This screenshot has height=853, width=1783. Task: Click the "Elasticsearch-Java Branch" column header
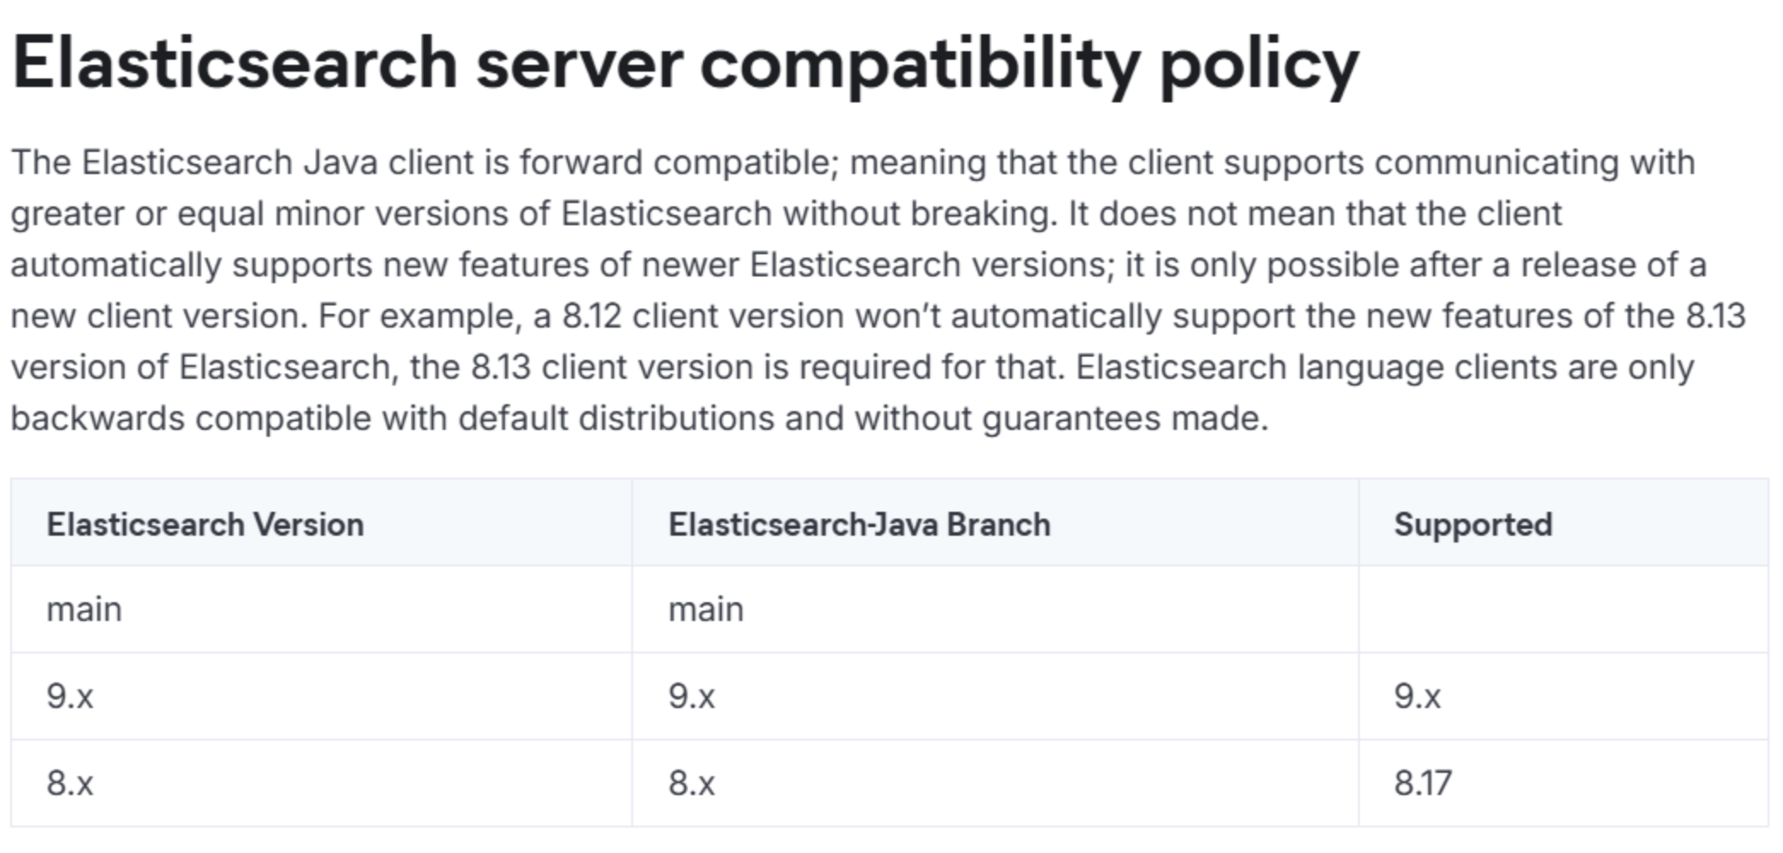pyautogui.click(x=859, y=525)
